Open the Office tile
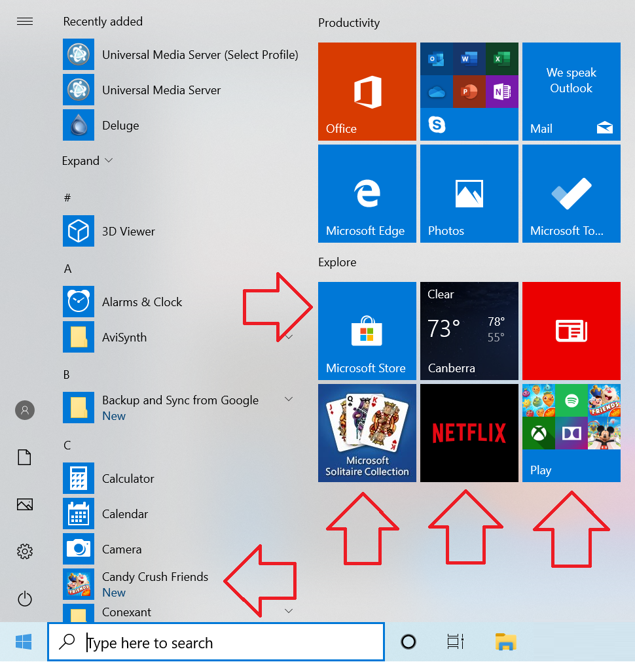This screenshot has width=635, height=662. coord(367,91)
